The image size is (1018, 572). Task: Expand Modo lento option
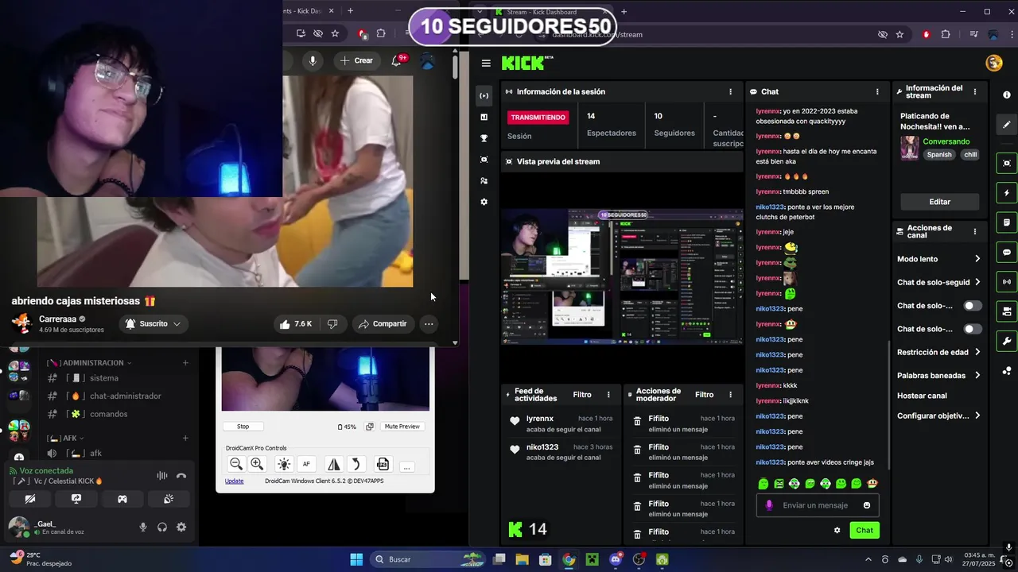point(977,259)
